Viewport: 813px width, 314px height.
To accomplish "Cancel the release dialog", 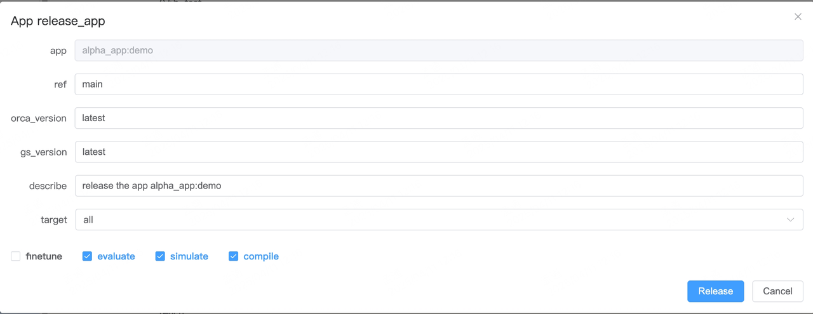I will 777,291.
